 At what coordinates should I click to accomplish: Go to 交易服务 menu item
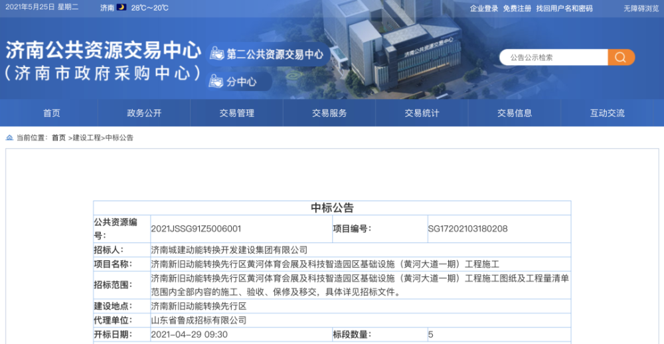pos(329,113)
